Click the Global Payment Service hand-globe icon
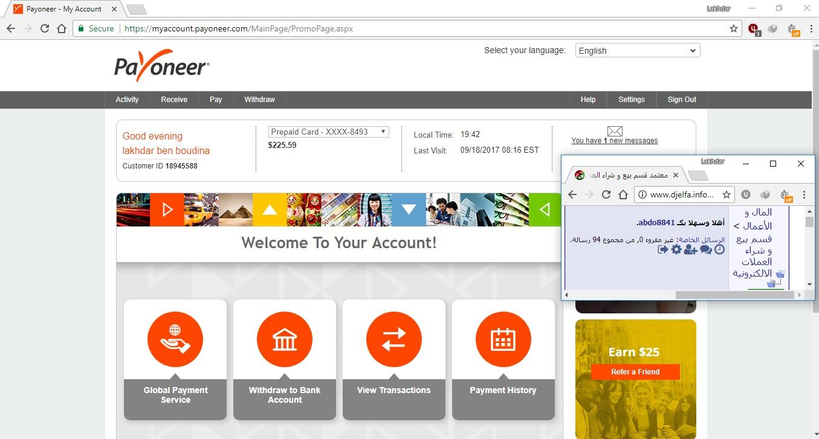This screenshot has width=819, height=439. [175, 339]
